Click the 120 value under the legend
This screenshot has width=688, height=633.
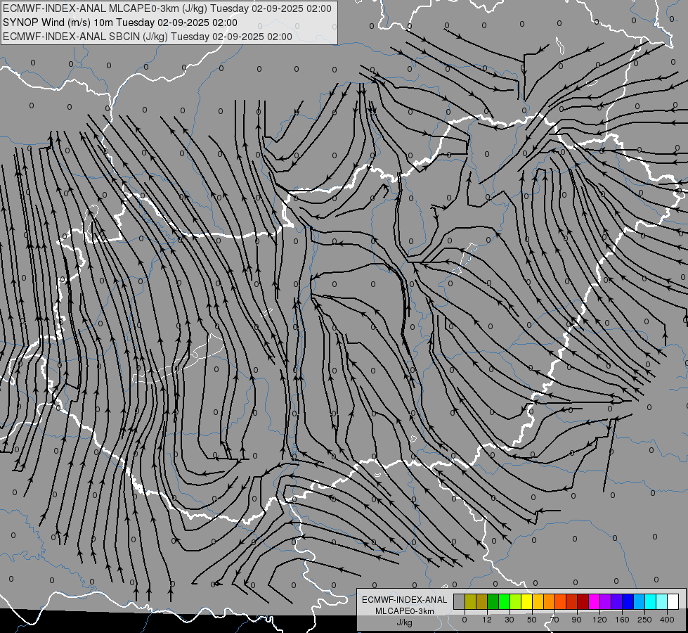600,620
